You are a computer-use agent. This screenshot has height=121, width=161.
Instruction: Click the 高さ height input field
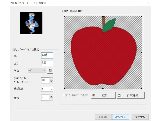(x=47, y=63)
